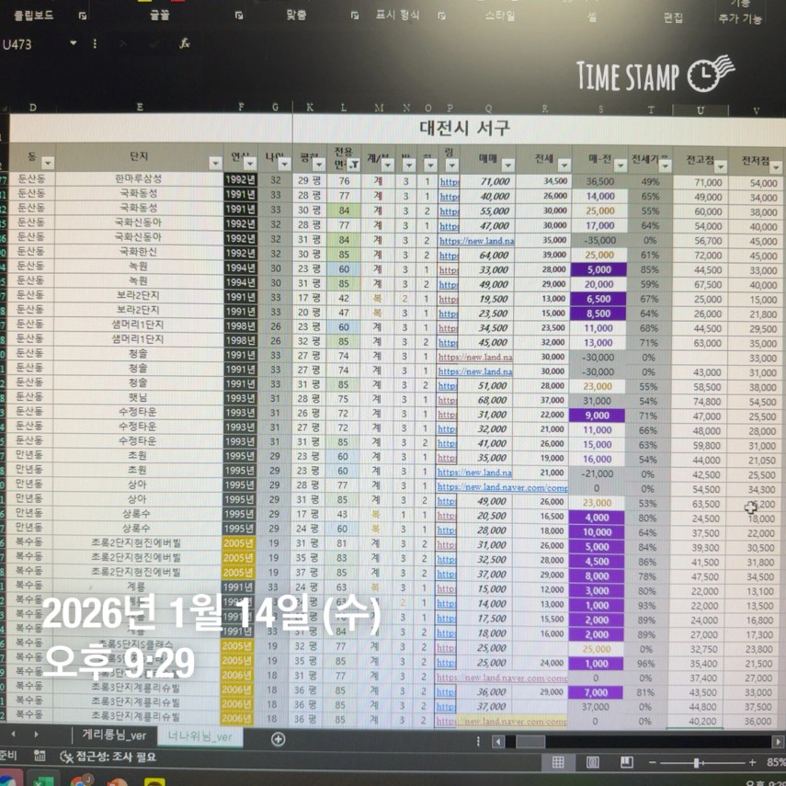Open the 단지 column filter dropdown

(214, 164)
